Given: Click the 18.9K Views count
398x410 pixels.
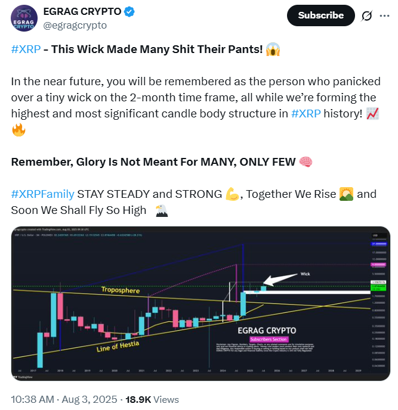Looking at the screenshot, I should (x=152, y=399).
